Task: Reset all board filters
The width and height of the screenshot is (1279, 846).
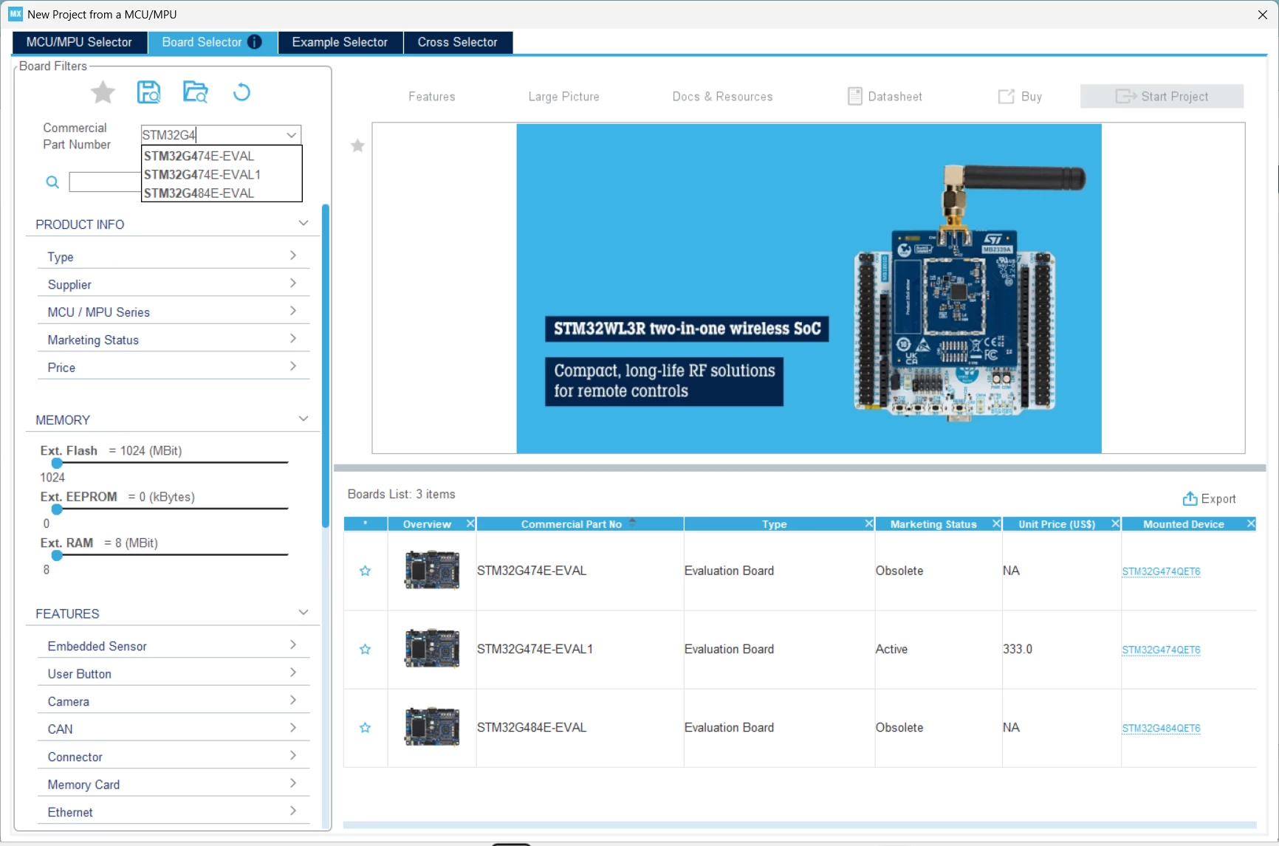Action: click(x=241, y=92)
